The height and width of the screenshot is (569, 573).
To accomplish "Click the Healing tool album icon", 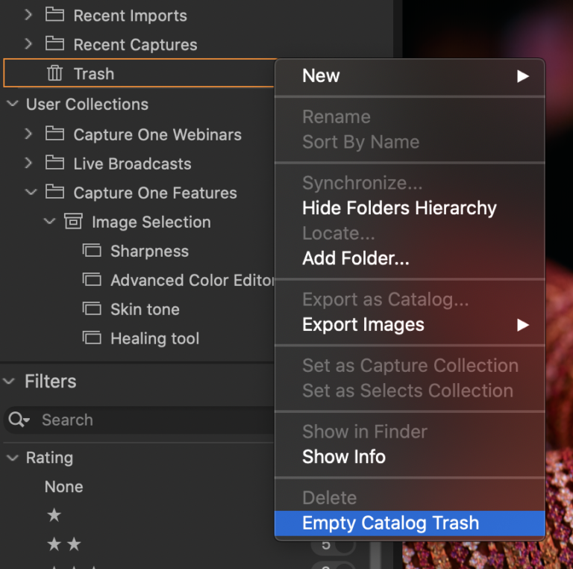I will pyautogui.click(x=91, y=338).
